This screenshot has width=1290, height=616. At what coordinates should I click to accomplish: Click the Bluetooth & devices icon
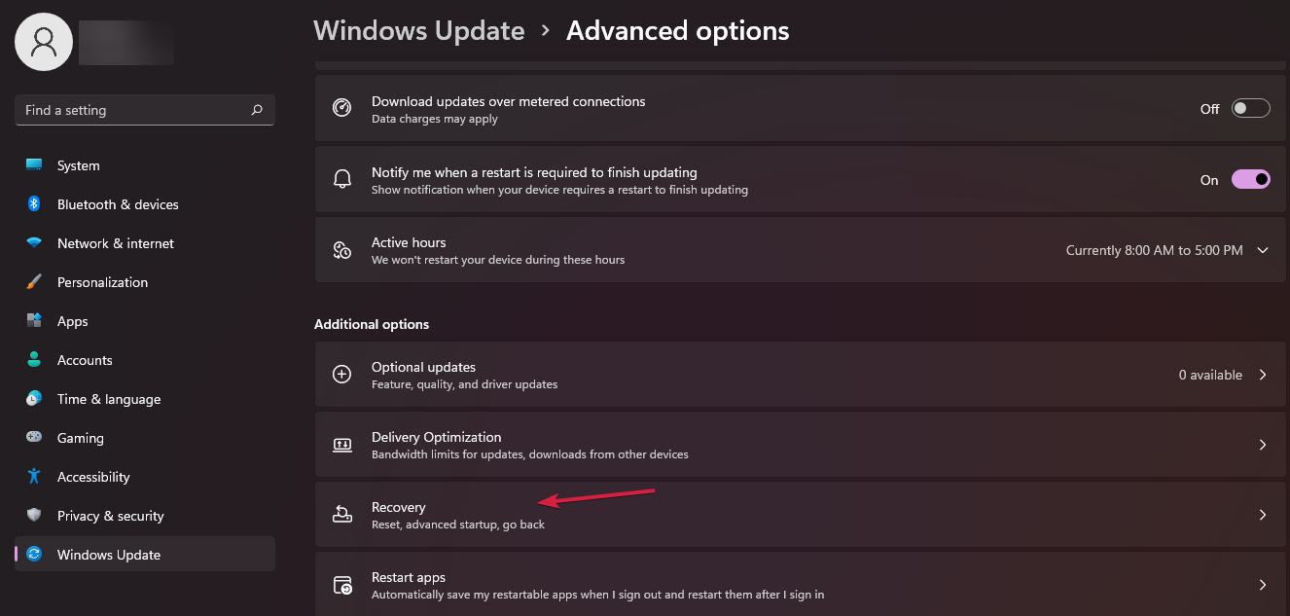point(34,204)
